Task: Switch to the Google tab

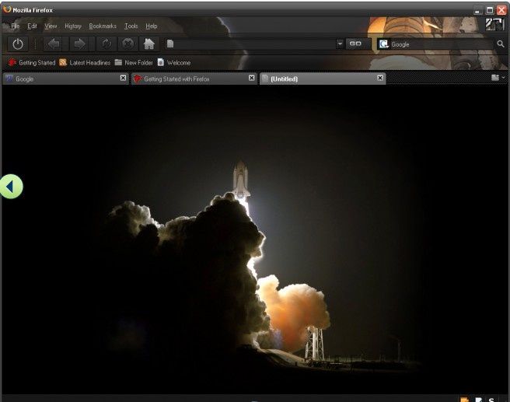Action: [65, 79]
